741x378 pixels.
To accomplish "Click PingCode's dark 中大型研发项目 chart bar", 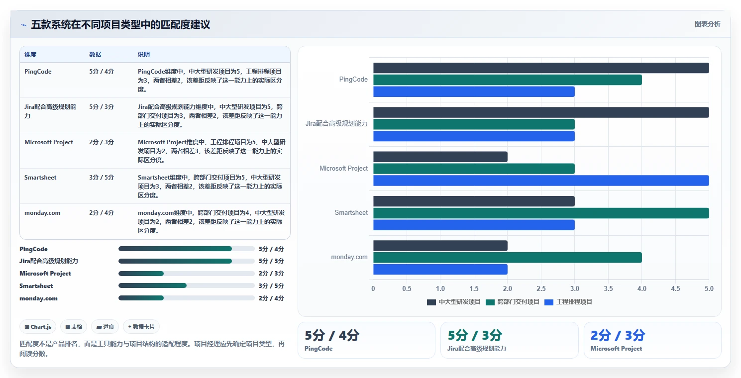I will click(541, 68).
